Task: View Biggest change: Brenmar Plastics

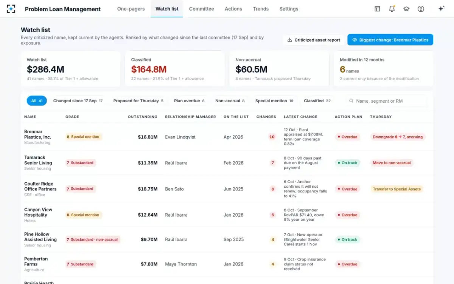Action: pos(390,40)
